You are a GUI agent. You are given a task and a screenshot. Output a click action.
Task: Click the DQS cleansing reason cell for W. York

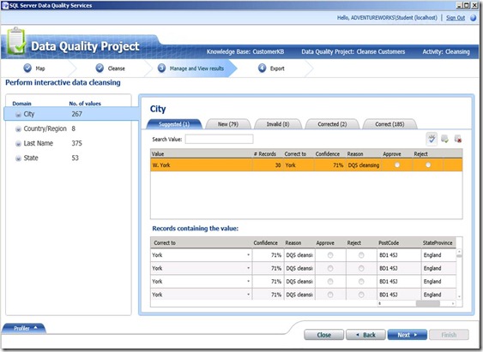pyautogui.click(x=364, y=165)
